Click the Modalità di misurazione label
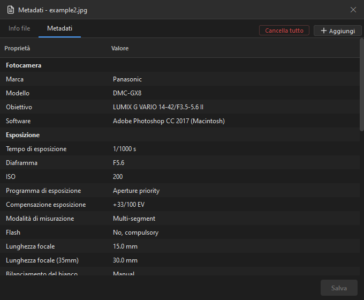Image resolution: width=364 pixels, height=300 pixels. pyautogui.click(x=40, y=219)
